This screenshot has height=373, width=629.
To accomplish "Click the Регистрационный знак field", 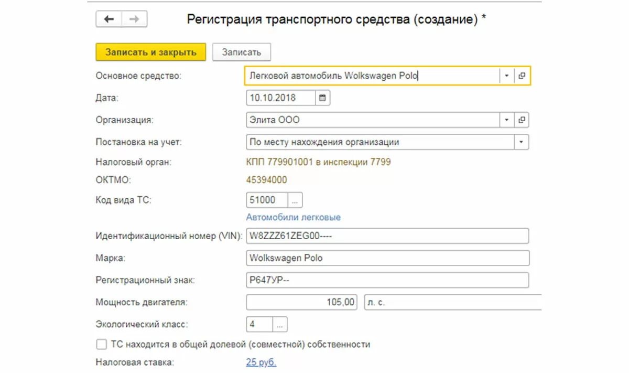I will (x=387, y=280).
